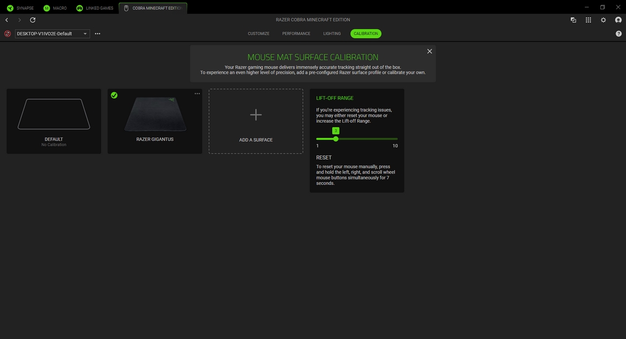Viewport: 626px width, 339px height.
Task: Go back with the back arrow
Action: pyautogui.click(x=7, y=20)
